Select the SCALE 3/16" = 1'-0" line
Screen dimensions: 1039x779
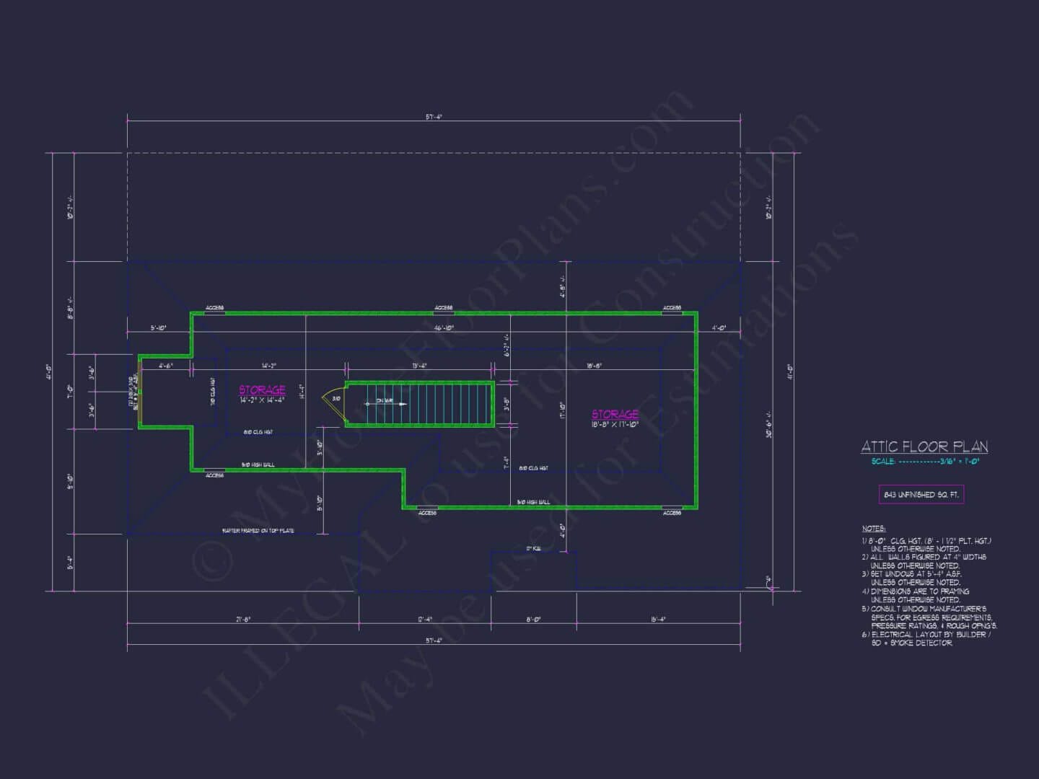pyautogui.click(x=924, y=462)
